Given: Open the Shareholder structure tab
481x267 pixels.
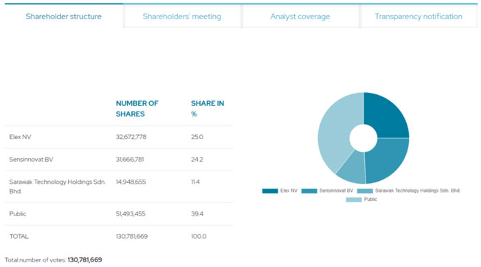Looking at the screenshot, I should coord(63,17).
